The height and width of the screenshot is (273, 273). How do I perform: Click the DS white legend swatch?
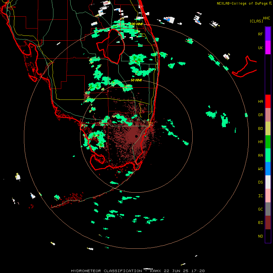[x=268, y=182]
